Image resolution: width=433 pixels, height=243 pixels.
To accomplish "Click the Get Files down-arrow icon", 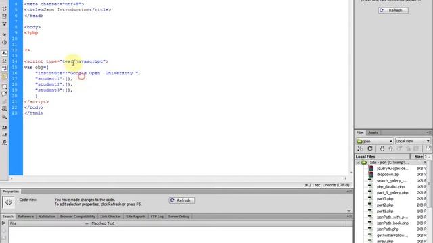I will (x=382, y=148).
